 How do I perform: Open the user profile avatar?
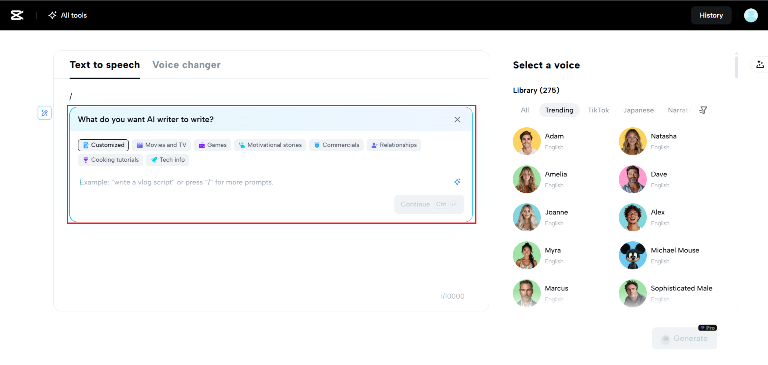(x=751, y=15)
